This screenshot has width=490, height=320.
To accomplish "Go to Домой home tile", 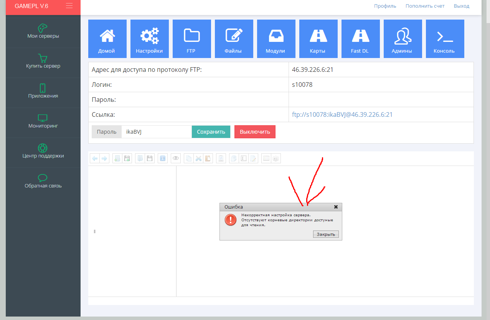I will (x=107, y=39).
